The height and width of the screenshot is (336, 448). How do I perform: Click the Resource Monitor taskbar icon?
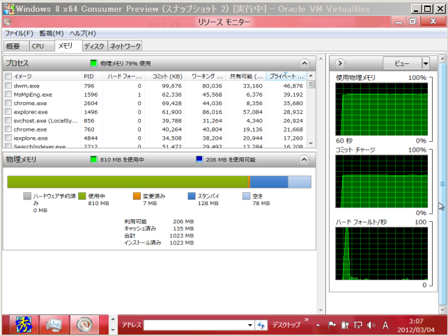point(85,325)
